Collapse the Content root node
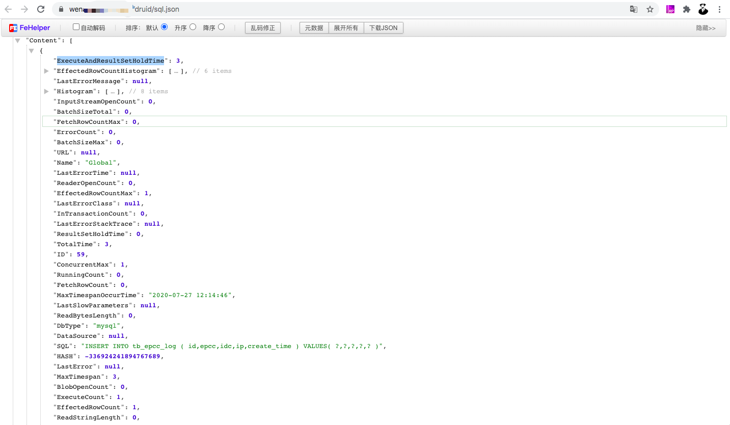Viewport: 730px width, 425px height. coord(18,40)
